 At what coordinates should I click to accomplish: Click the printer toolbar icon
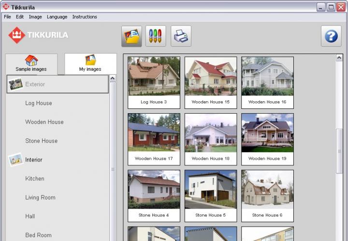pyautogui.click(x=181, y=36)
